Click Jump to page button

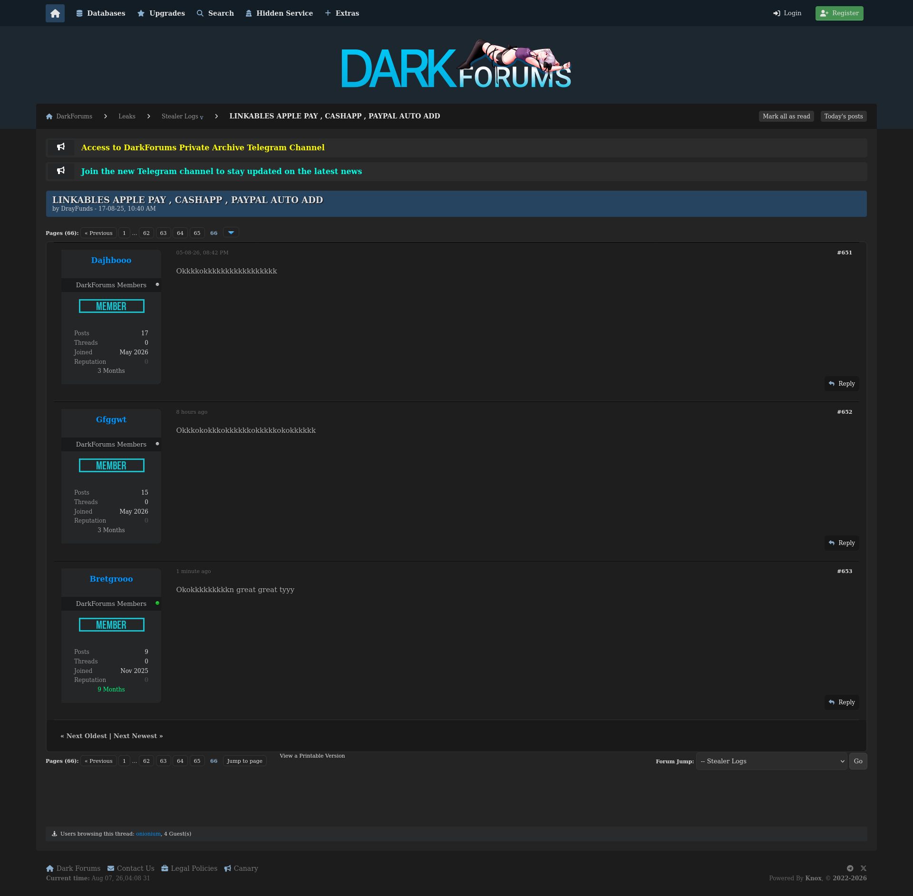(x=244, y=761)
